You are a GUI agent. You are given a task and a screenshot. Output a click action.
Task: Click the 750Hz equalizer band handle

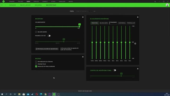[105, 42]
